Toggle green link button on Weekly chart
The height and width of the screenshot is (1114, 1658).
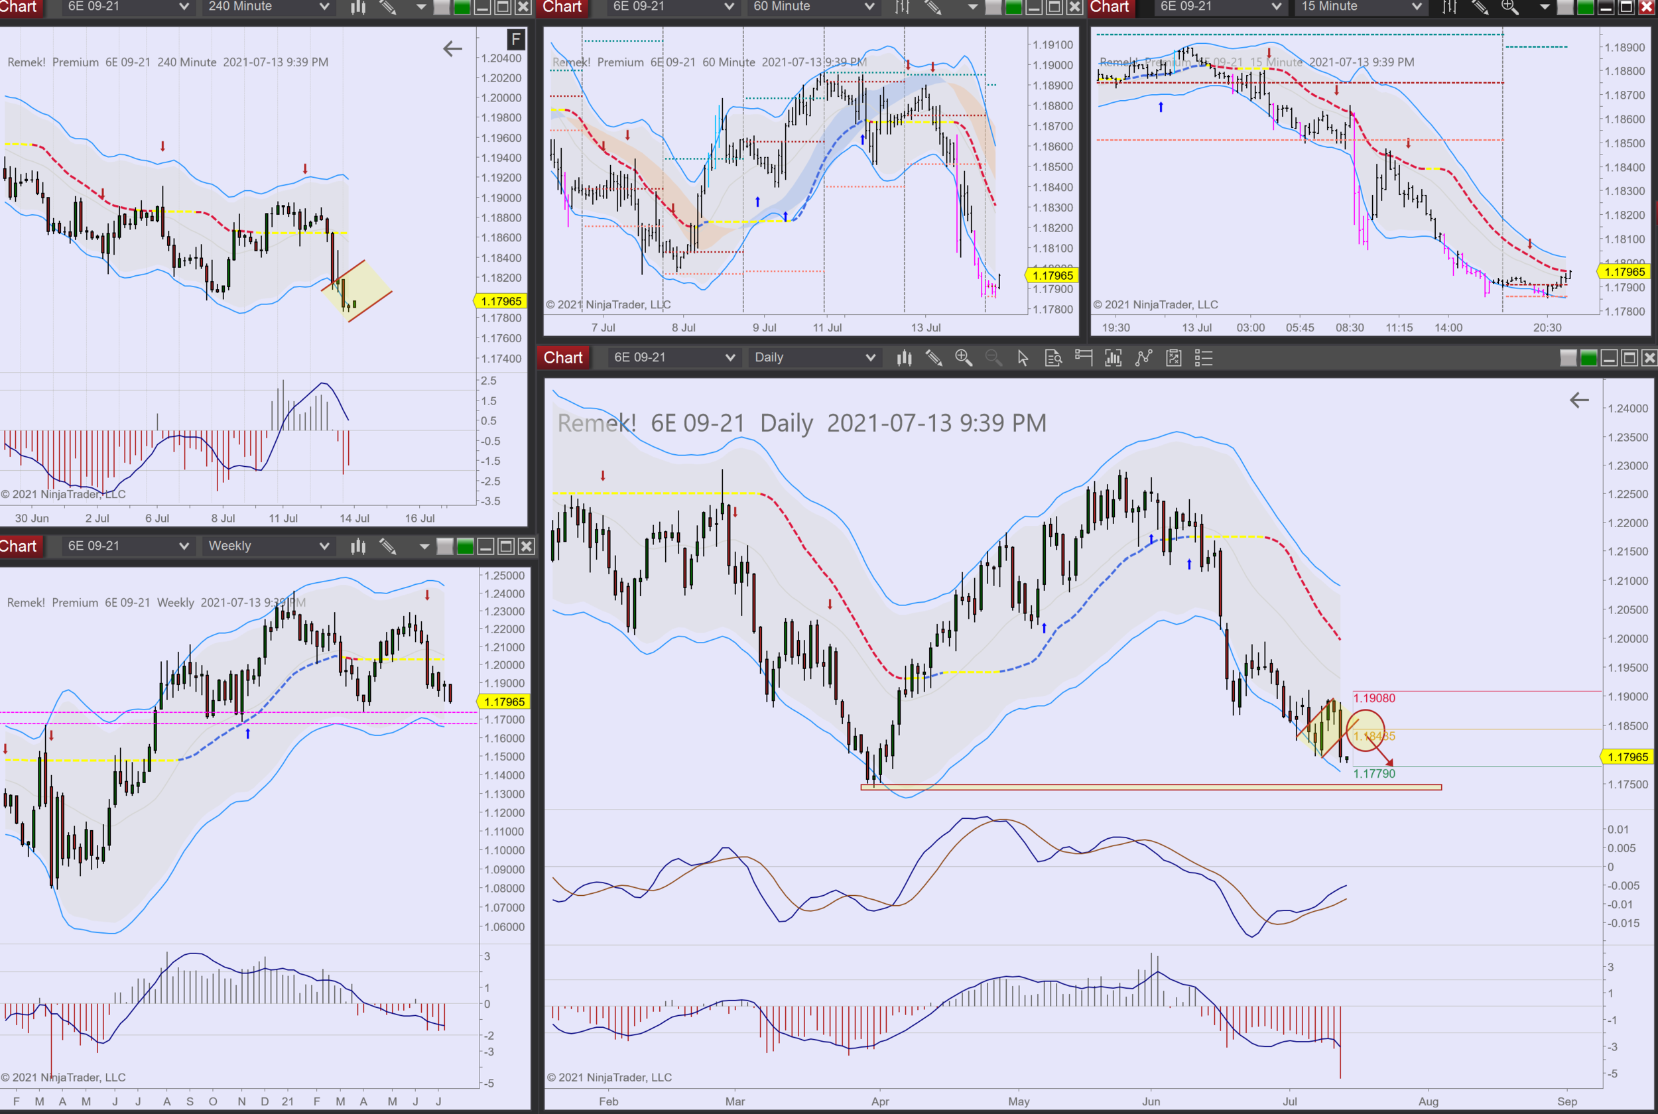(x=466, y=546)
